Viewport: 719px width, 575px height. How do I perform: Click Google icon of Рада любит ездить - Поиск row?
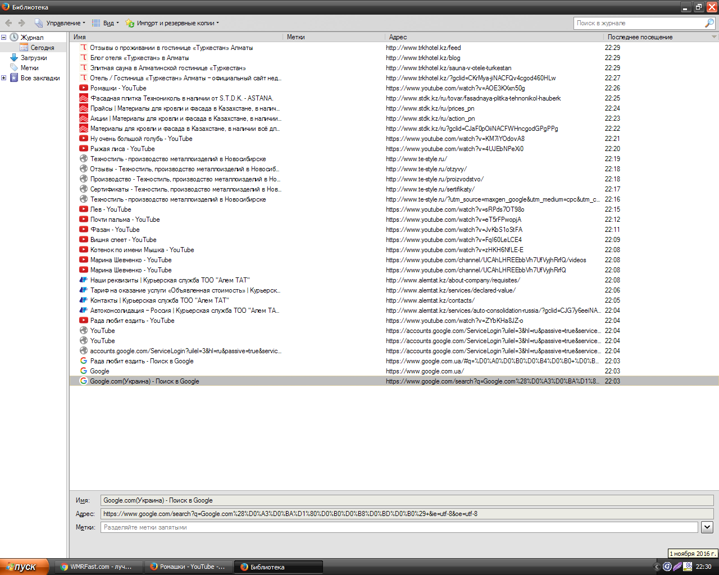click(x=84, y=361)
